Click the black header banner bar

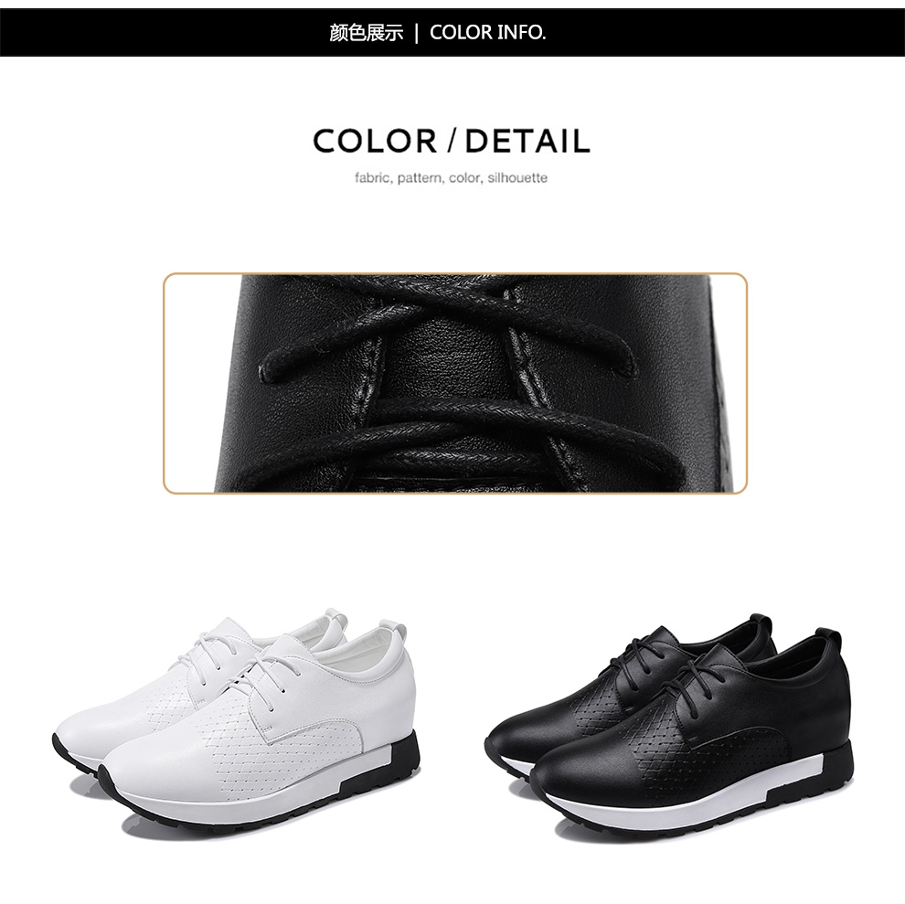click(x=452, y=32)
